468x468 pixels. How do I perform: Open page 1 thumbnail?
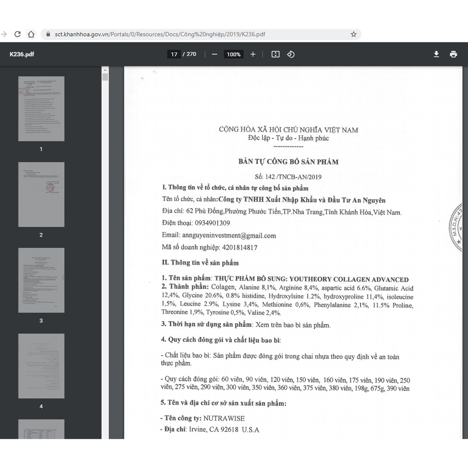pyautogui.click(x=41, y=109)
